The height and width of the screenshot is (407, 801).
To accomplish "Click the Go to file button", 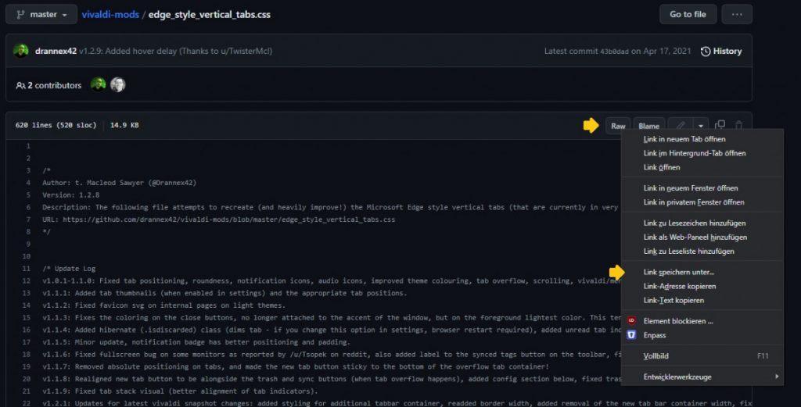I will tap(688, 14).
